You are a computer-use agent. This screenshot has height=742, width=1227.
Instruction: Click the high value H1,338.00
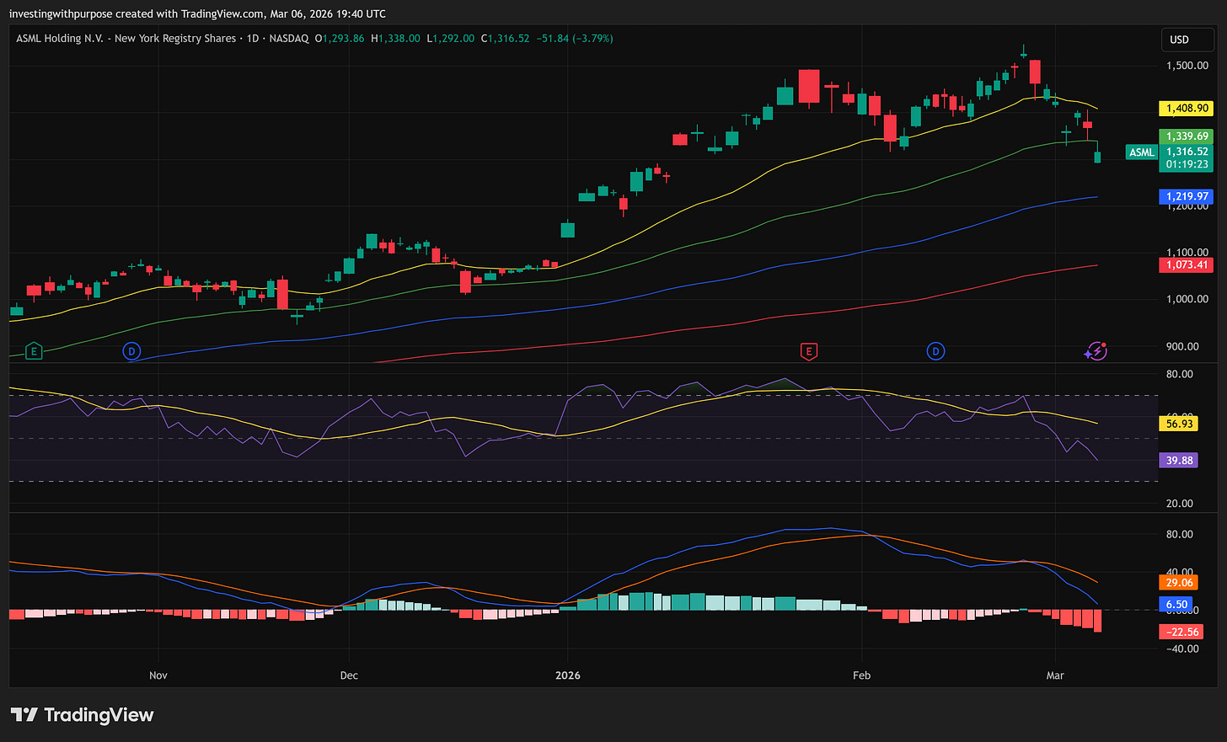click(x=395, y=39)
